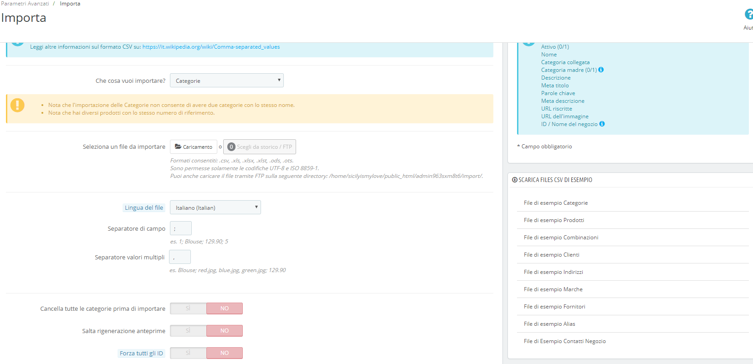
Task: Download 'File di esempio Marche'
Action: (553, 289)
